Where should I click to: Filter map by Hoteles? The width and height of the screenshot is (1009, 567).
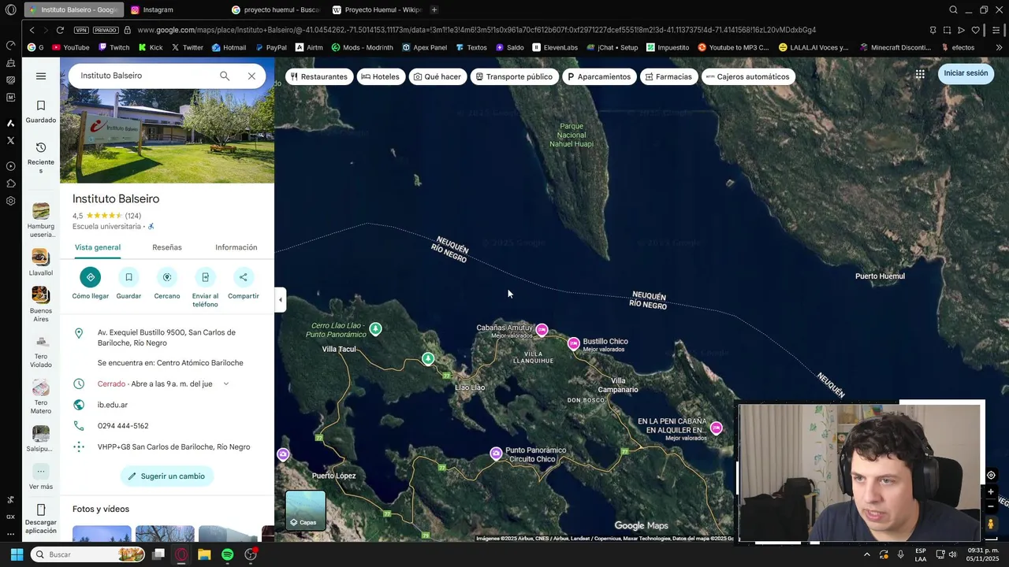(381, 76)
